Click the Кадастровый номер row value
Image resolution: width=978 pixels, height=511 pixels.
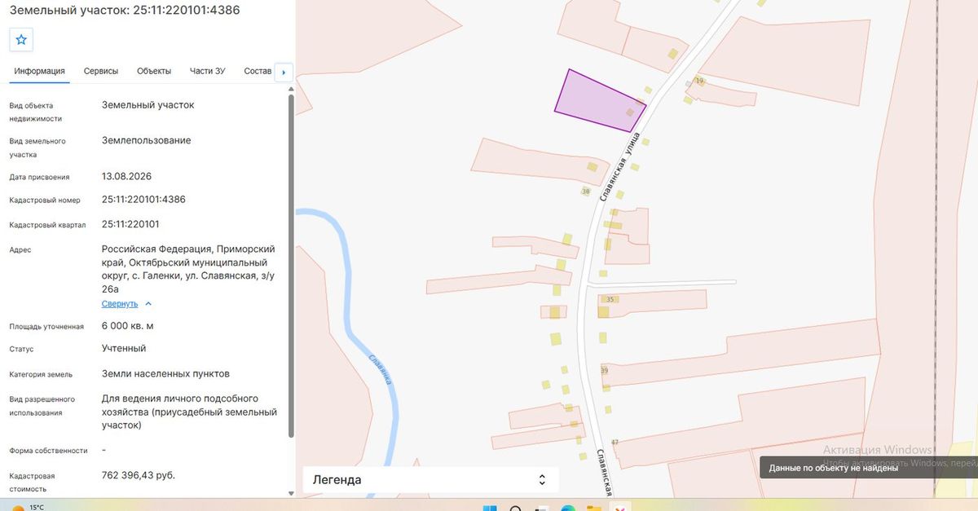click(x=143, y=200)
